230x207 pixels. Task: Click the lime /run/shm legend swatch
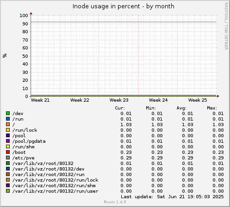(x=8, y=146)
